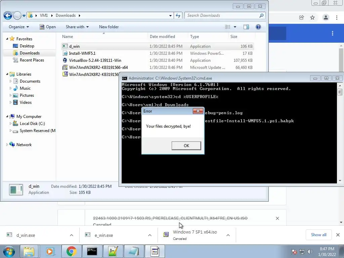The height and width of the screenshot is (258, 344).
Task: Expand the address bar history dropdown
Action: pyautogui.click(x=170, y=15)
